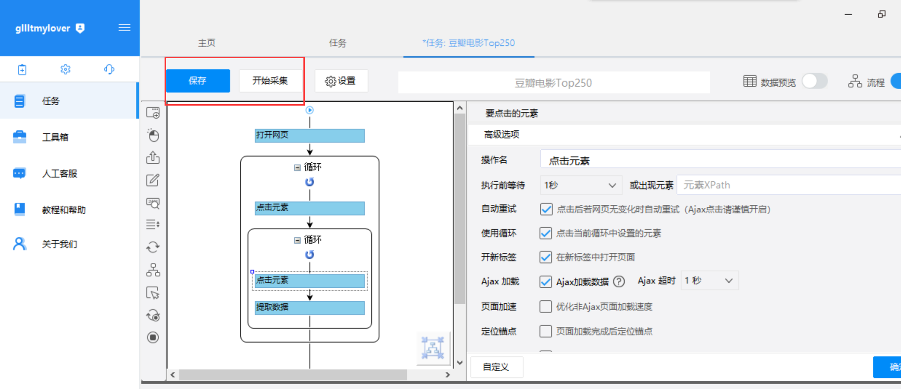Click the 要点击的元素 heading text
This screenshot has width=901, height=389.
(512, 113)
